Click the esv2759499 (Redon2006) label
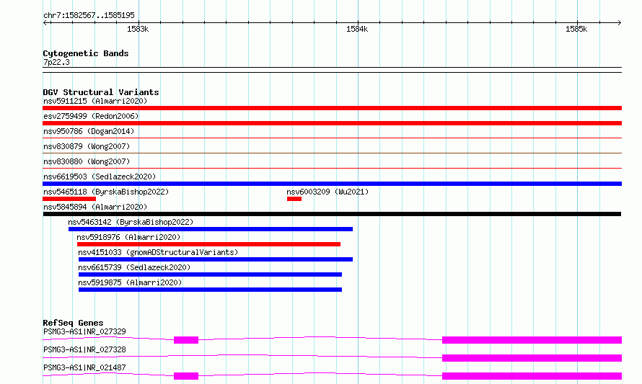The width and height of the screenshot is (642, 384). click(91, 116)
